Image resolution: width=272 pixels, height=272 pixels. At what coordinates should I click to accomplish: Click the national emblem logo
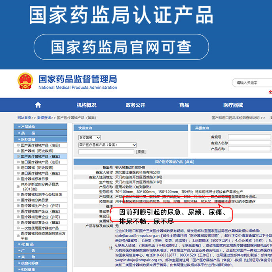click(x=25, y=81)
